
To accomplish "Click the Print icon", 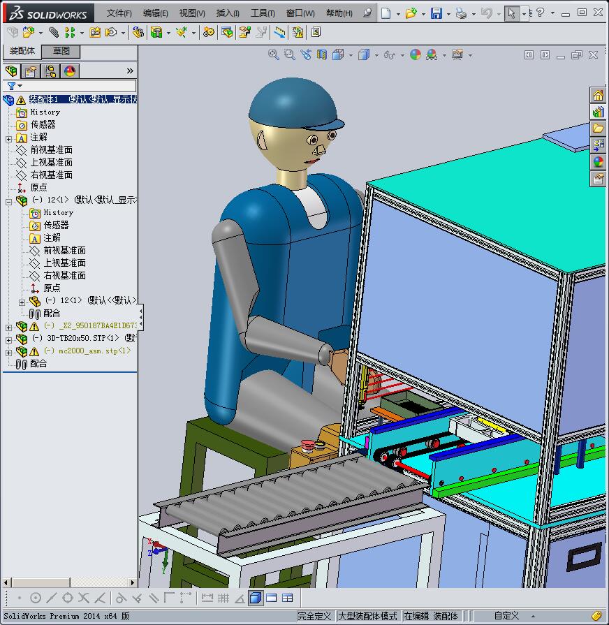I will (x=461, y=13).
